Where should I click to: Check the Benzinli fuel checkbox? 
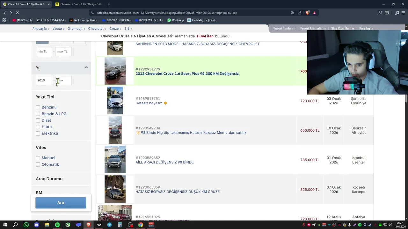tap(38, 107)
